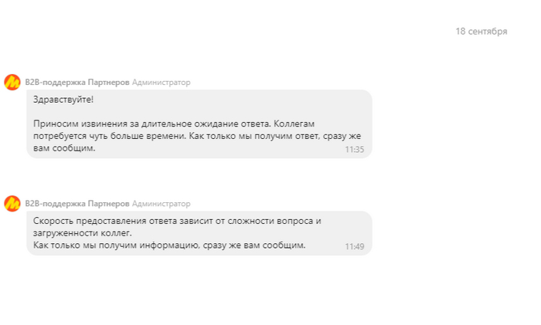Click the word Коллегам in the first message

pos(294,124)
